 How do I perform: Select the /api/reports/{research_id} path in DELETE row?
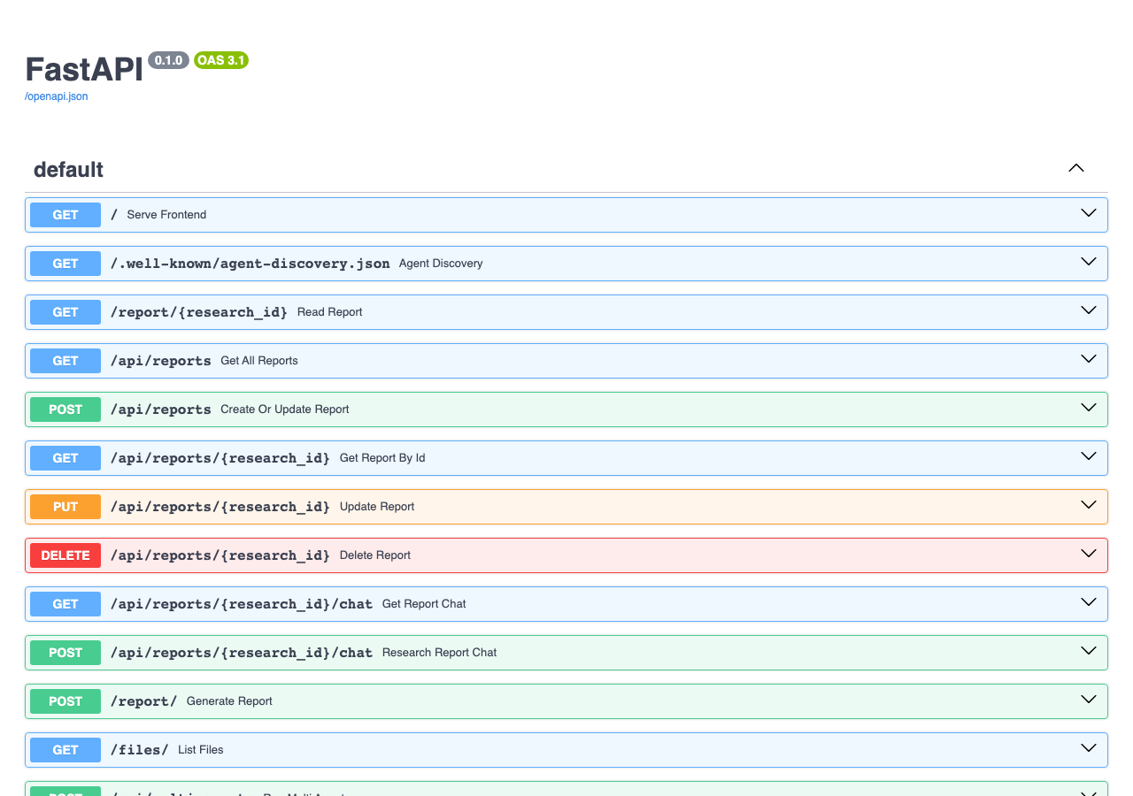[x=220, y=555]
